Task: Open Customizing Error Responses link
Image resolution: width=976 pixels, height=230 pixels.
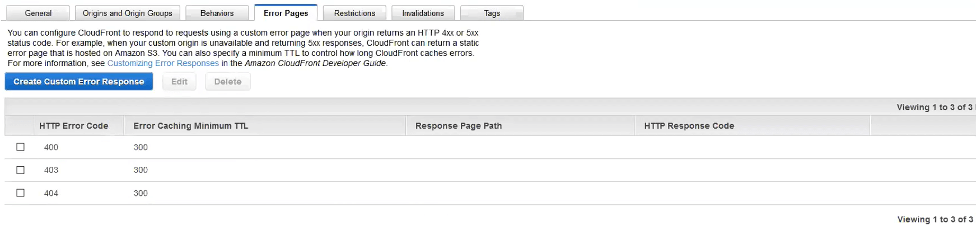Action: pyautogui.click(x=163, y=63)
